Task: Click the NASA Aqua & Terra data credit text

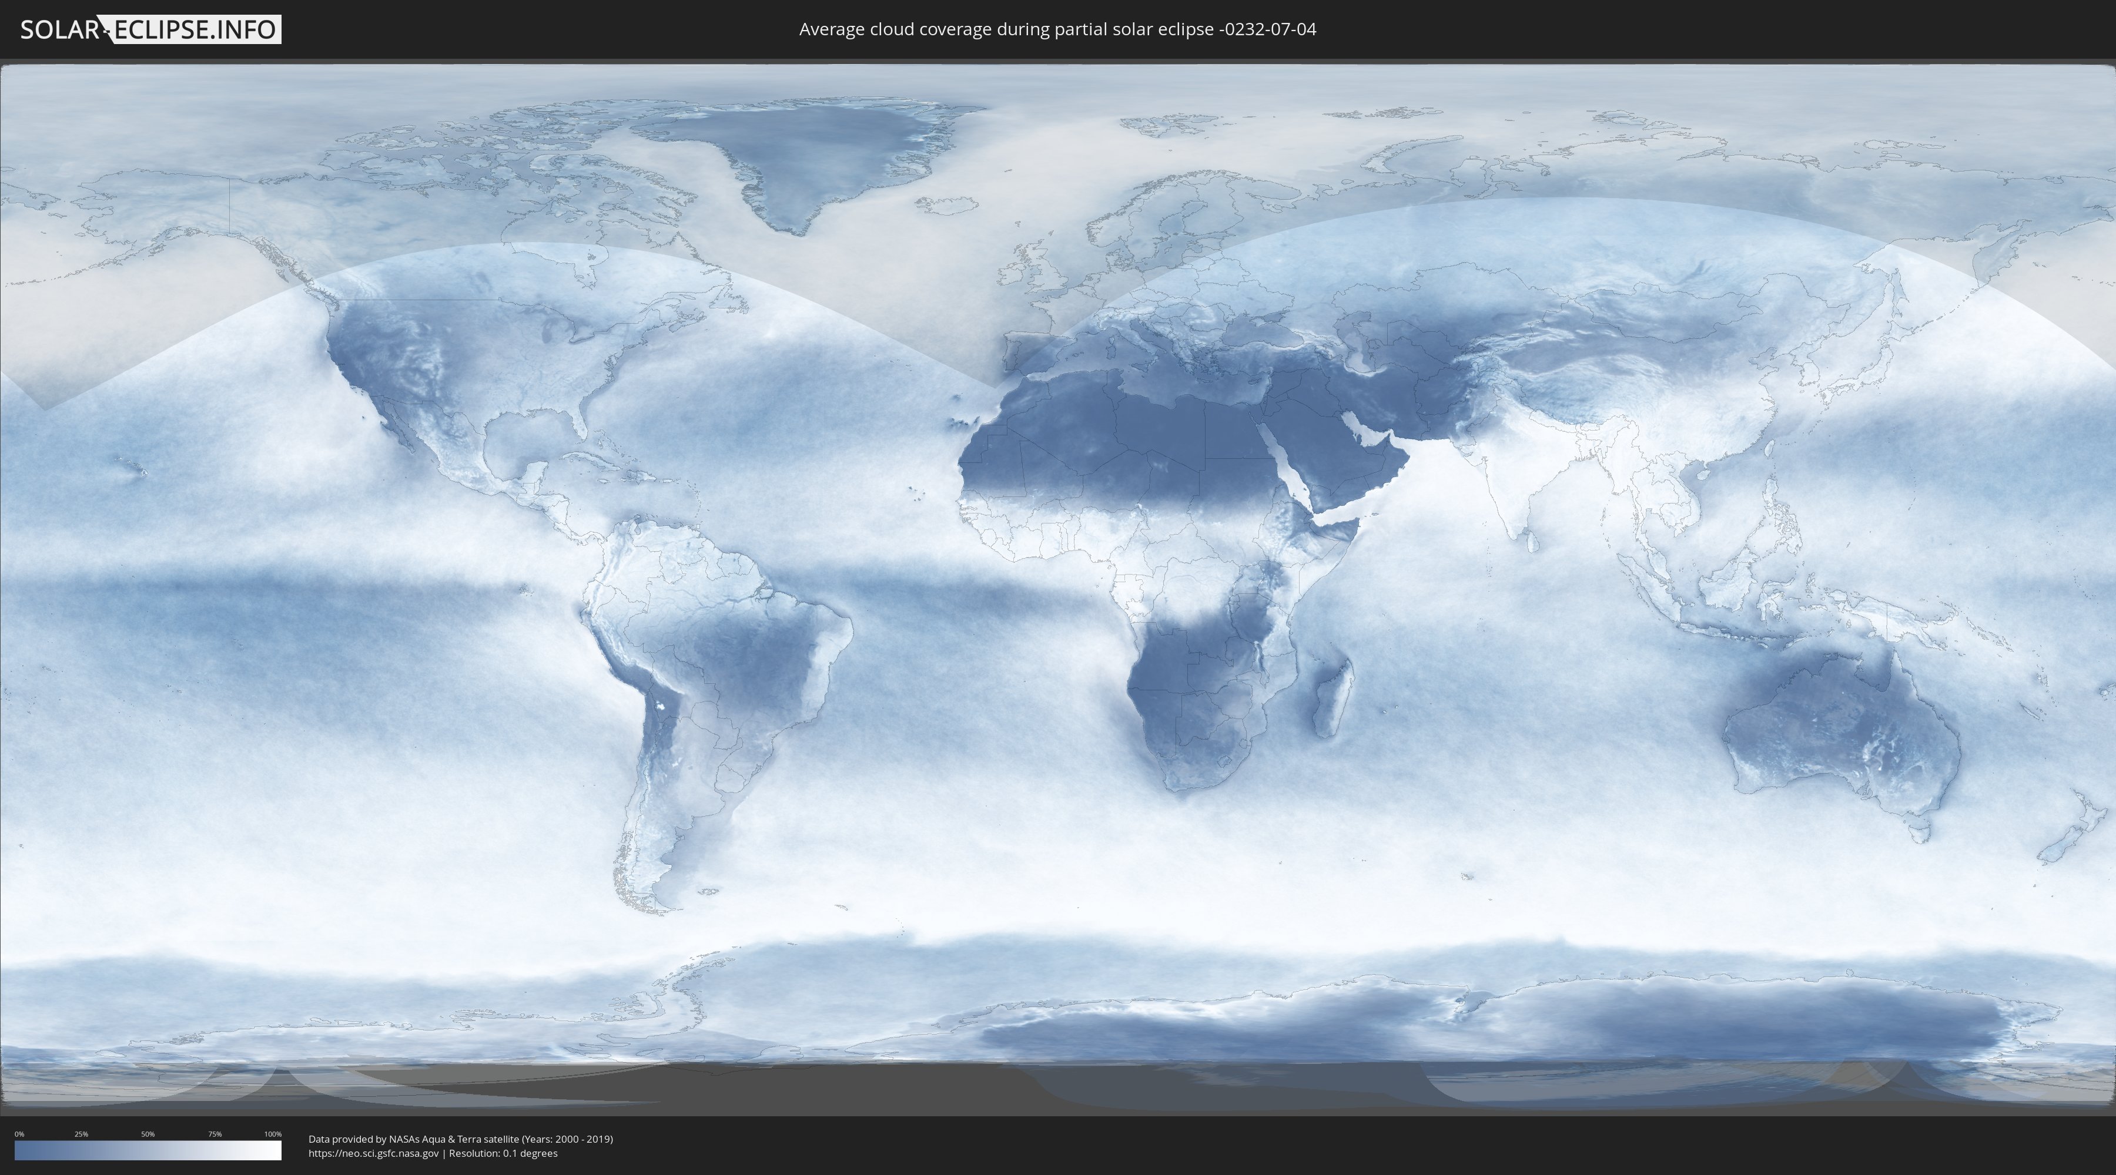Action: [461, 1139]
